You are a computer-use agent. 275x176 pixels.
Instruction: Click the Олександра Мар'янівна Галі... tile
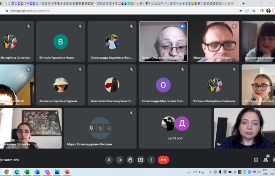163,85
